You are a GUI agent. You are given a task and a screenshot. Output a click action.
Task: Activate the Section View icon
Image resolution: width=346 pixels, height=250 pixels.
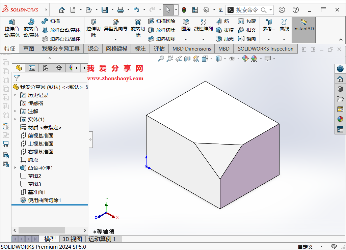(187, 58)
